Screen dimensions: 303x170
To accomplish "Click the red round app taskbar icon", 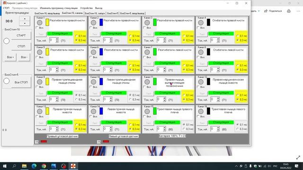I will (63, 166).
